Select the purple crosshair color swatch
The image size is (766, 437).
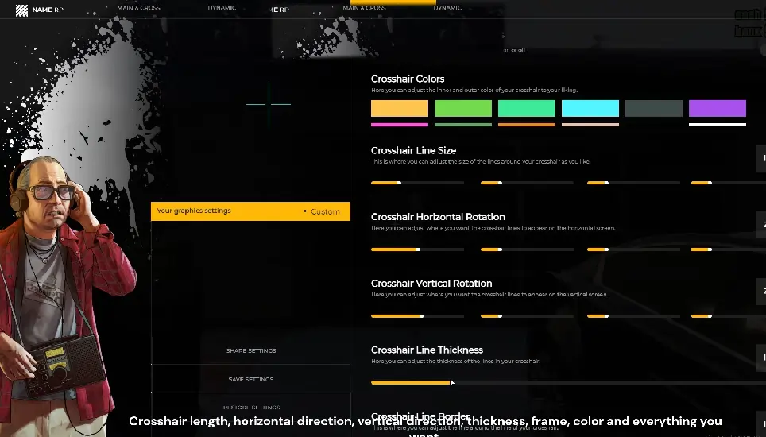[718, 108]
